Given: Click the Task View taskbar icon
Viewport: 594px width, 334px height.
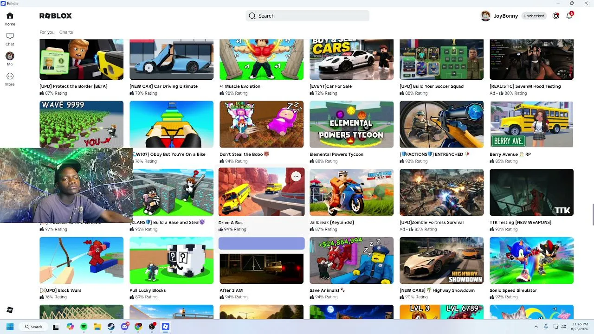Looking at the screenshot, I should pos(56,327).
